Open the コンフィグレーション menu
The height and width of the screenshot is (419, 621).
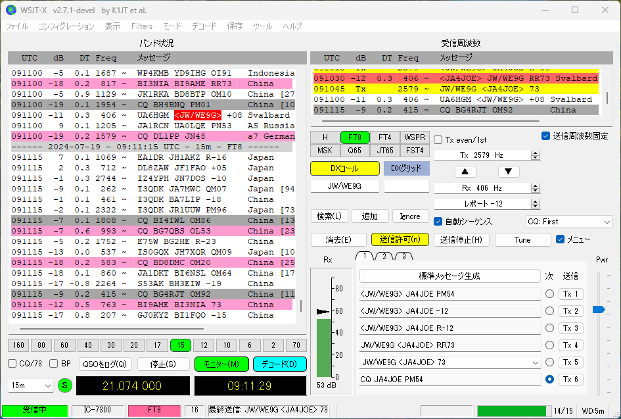coord(66,26)
